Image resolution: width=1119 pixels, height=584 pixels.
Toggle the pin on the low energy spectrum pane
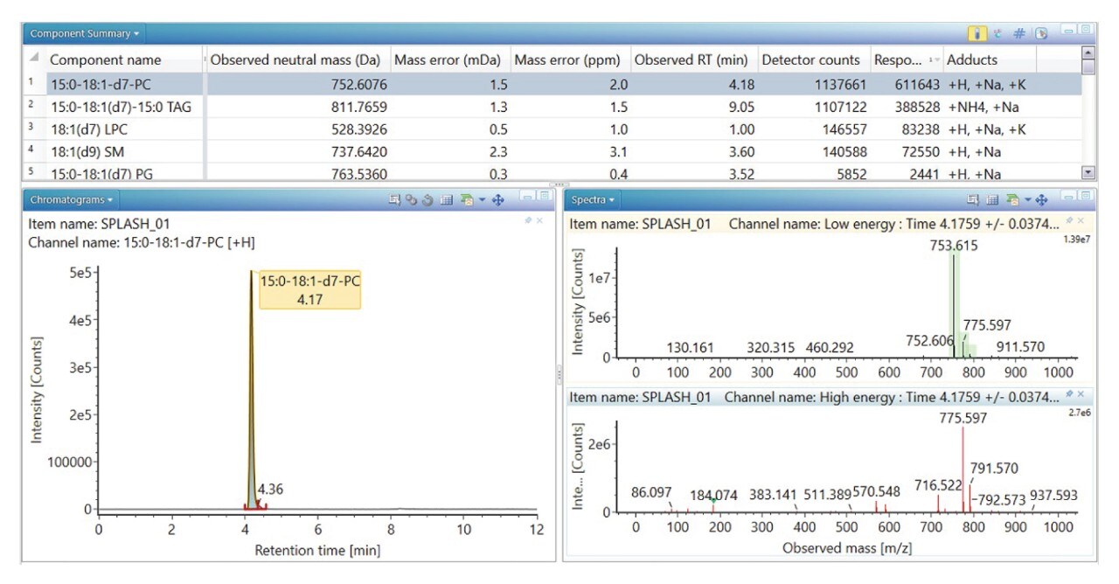click(x=1070, y=220)
